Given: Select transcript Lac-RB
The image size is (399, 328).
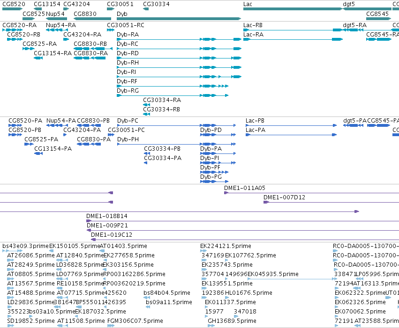Looking at the screenshot, I should [x=253, y=25].
